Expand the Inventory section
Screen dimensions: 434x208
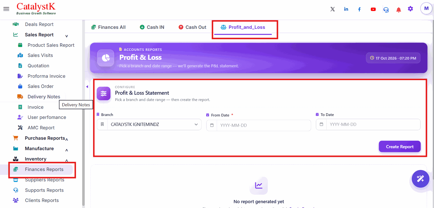pyautogui.click(x=66, y=160)
